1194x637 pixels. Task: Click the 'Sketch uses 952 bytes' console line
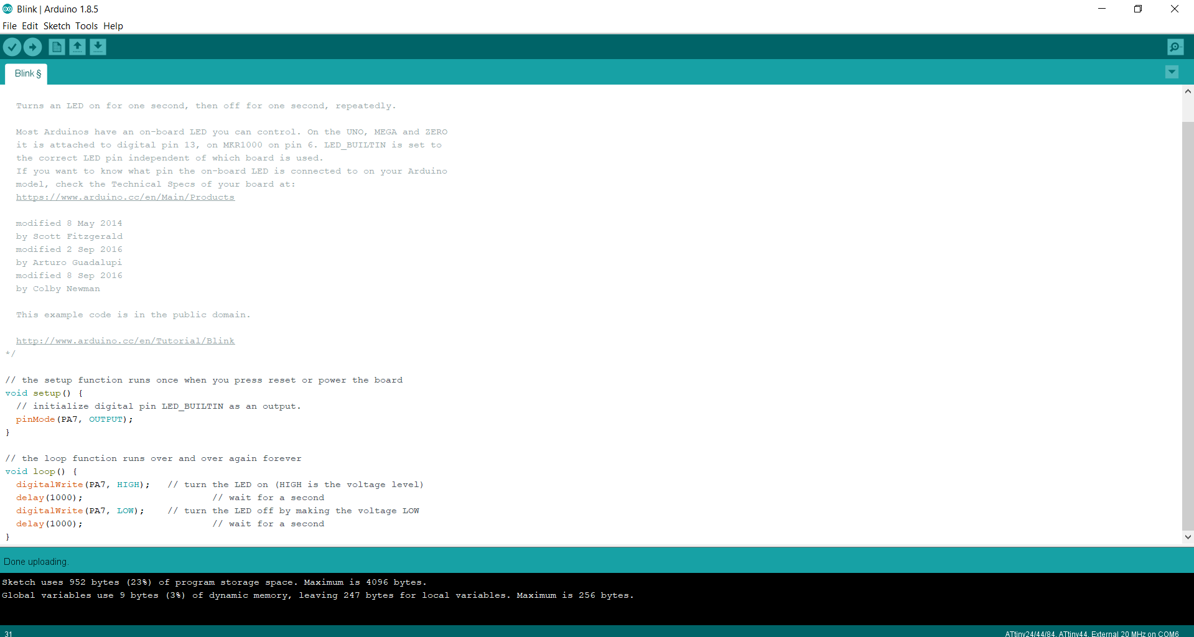click(x=214, y=582)
